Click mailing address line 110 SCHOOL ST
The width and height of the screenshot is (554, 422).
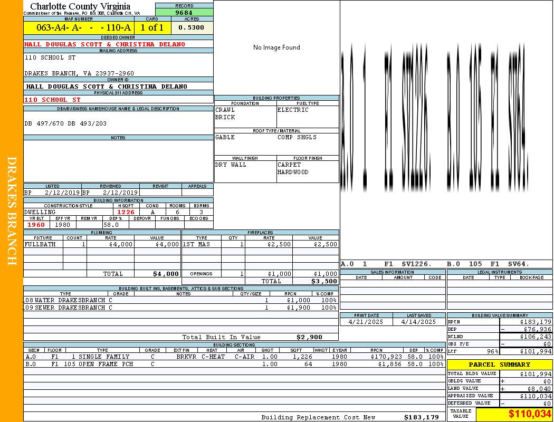[x=50, y=57]
